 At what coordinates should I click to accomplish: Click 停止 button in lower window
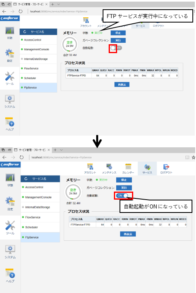click(124, 180)
